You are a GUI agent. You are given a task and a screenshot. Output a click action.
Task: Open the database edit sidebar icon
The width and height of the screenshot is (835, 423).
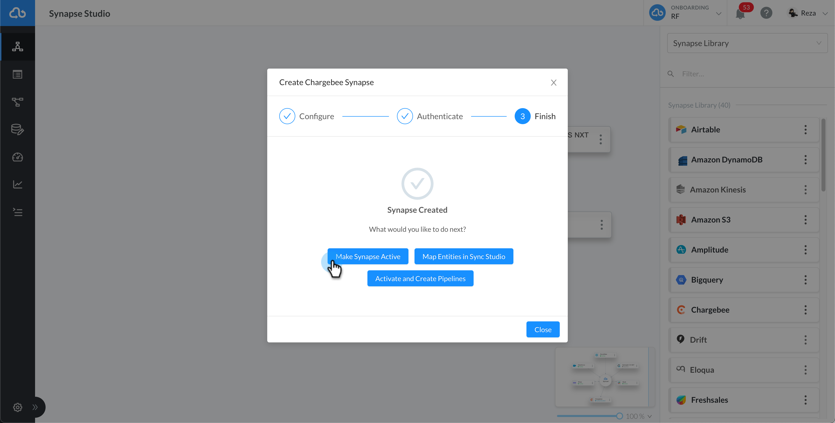18,130
